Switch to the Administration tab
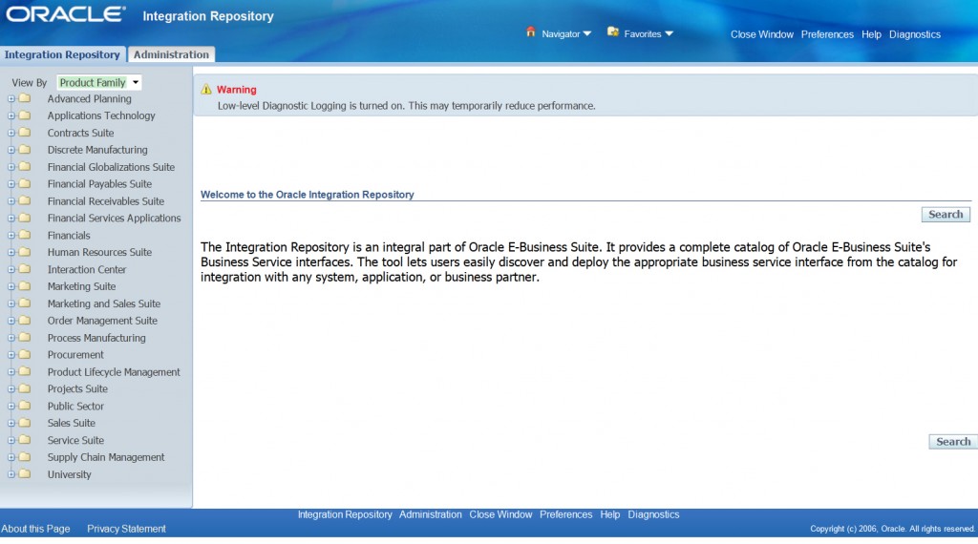 click(171, 54)
